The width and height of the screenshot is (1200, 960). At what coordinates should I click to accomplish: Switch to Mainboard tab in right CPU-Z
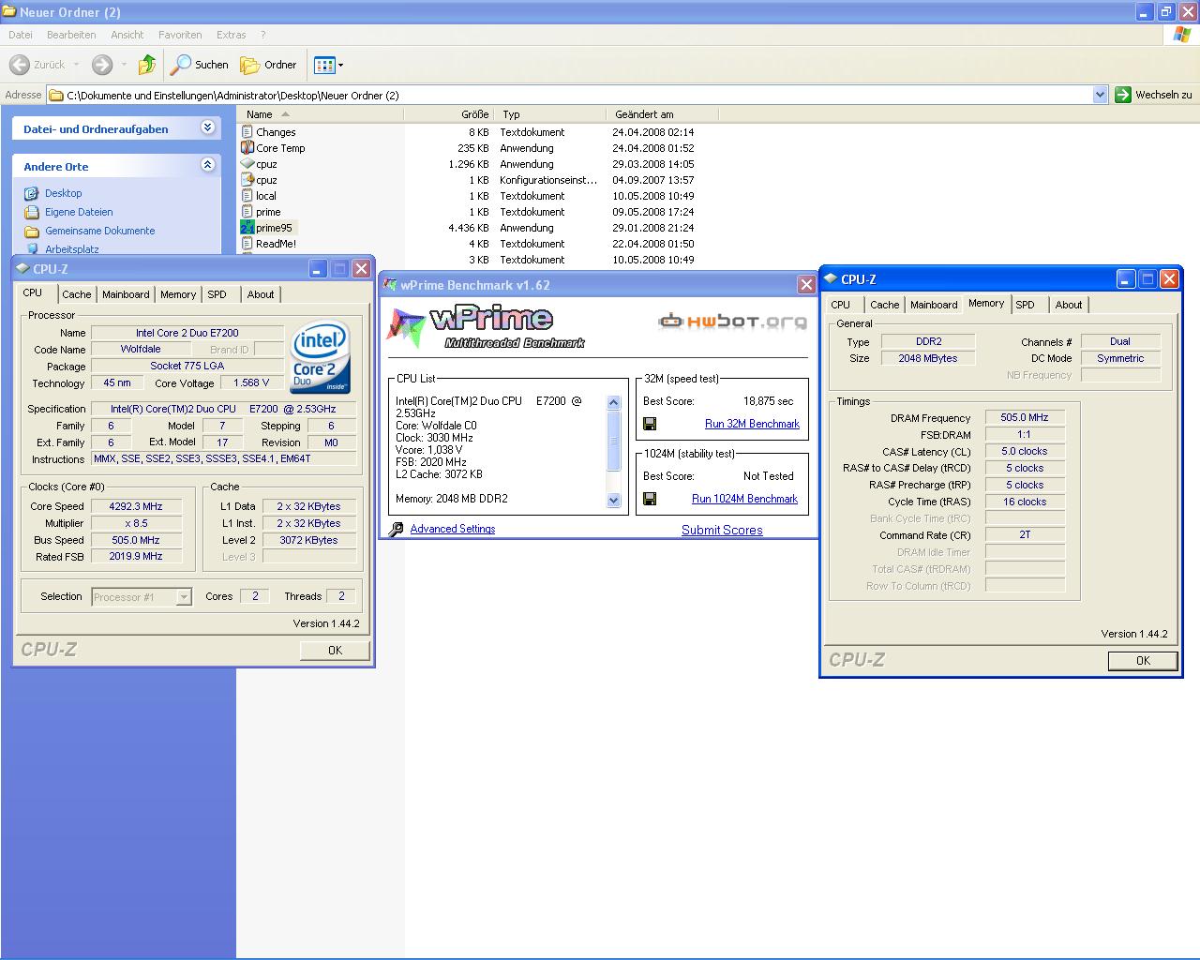(x=934, y=305)
